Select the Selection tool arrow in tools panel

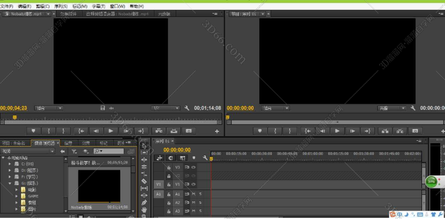point(144,145)
